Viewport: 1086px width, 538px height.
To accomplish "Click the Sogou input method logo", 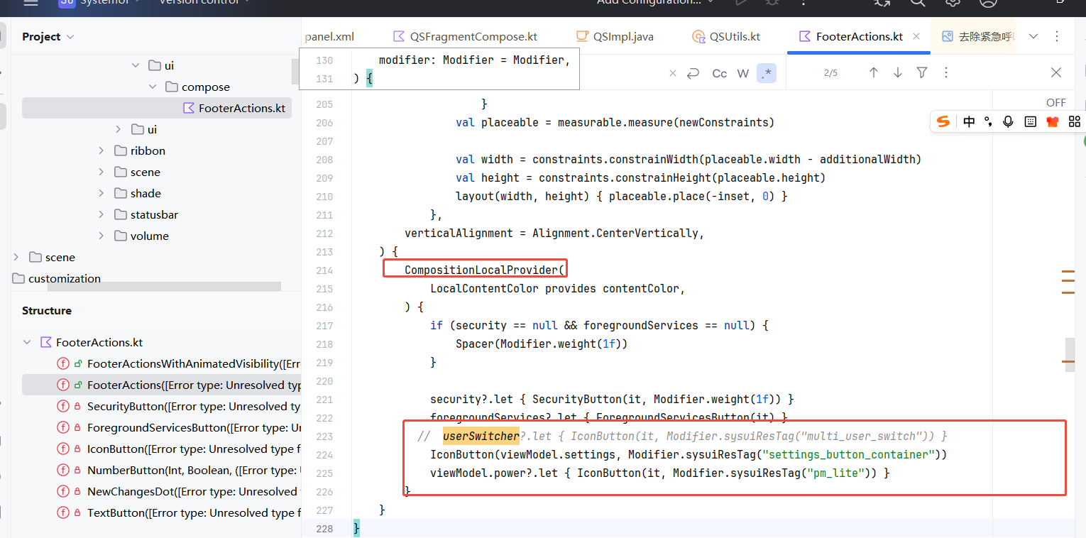I will click(943, 121).
